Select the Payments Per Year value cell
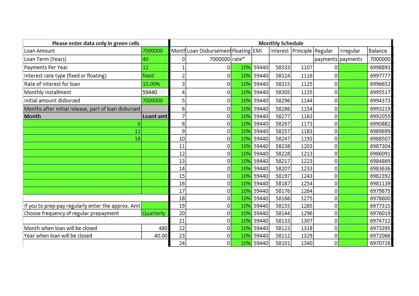Image resolution: width=419 pixels, height=296 pixels. (155, 68)
